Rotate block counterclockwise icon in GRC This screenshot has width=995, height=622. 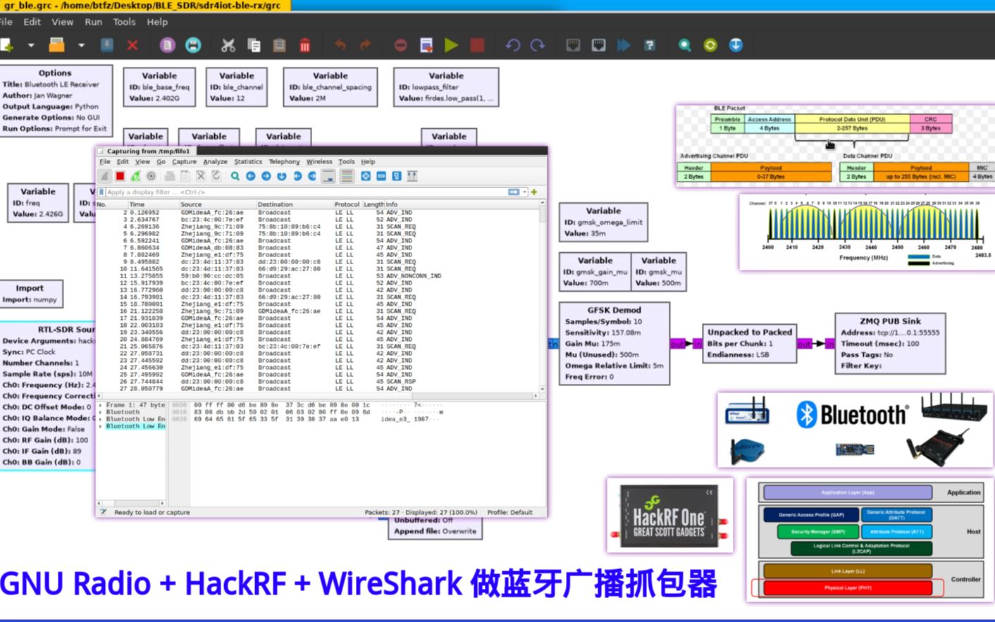point(513,45)
